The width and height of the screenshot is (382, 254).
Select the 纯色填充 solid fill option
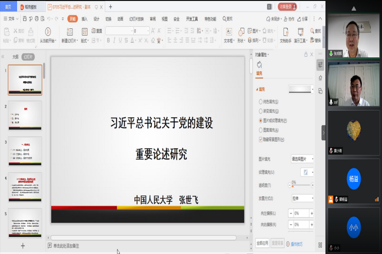[x=261, y=102]
